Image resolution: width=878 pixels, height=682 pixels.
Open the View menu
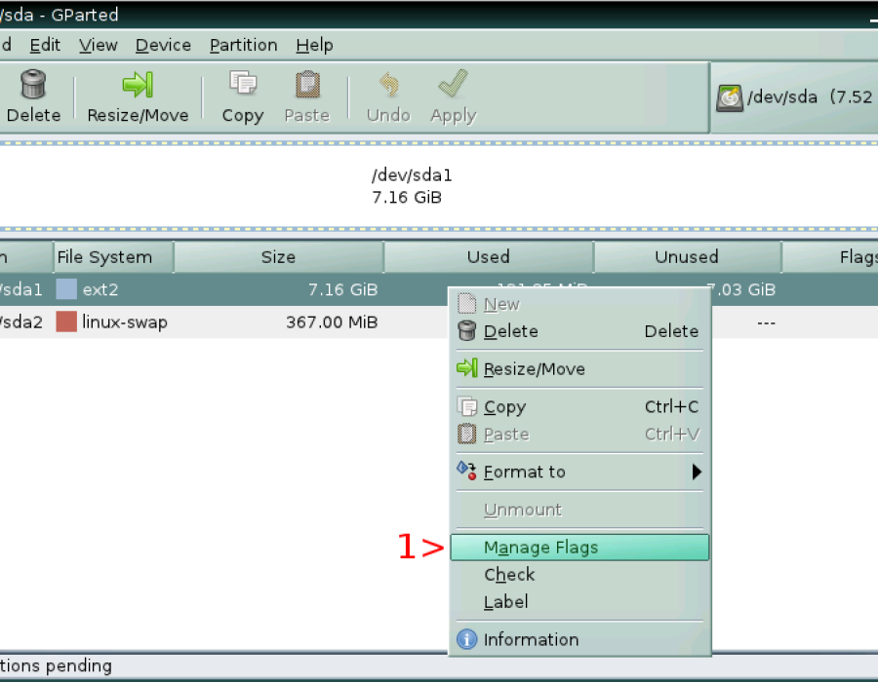98,45
